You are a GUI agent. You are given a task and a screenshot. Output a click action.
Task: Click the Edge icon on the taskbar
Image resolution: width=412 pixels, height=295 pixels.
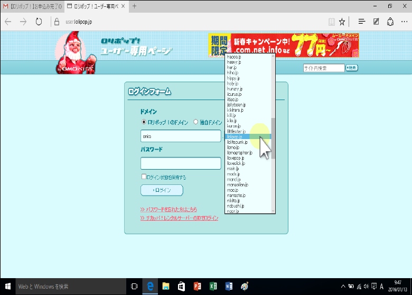pyautogui.click(x=150, y=287)
